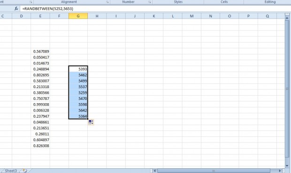Switch to the Sheet3 tab

coord(11,171)
